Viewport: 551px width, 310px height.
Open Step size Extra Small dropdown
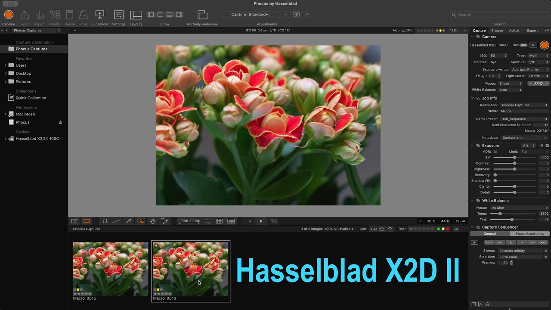pyautogui.click(x=523, y=257)
